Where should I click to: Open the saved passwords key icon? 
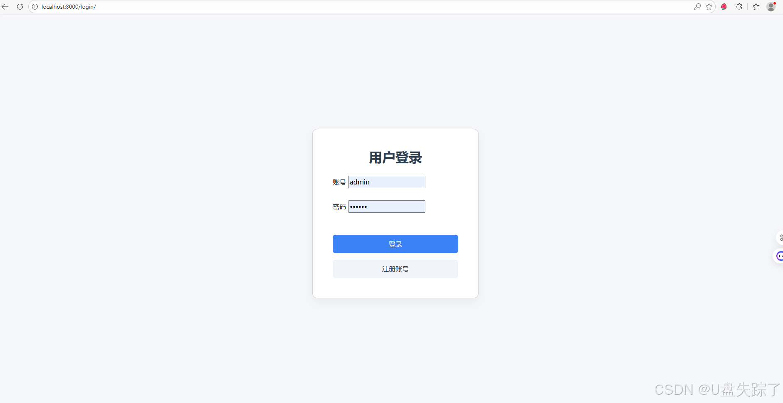(x=697, y=7)
